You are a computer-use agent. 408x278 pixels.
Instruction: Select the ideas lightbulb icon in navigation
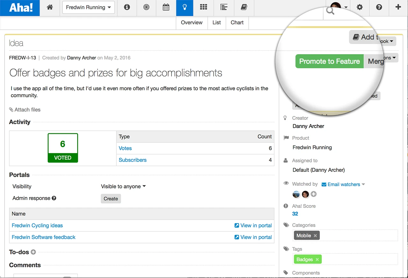185,8
